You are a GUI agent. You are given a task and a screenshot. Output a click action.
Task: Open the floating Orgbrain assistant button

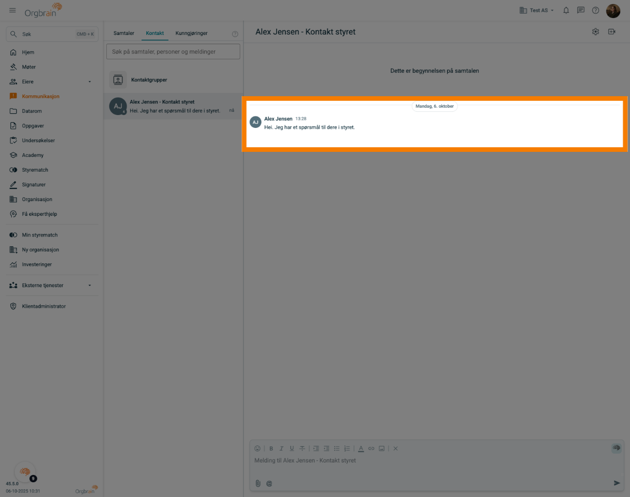coord(25,472)
